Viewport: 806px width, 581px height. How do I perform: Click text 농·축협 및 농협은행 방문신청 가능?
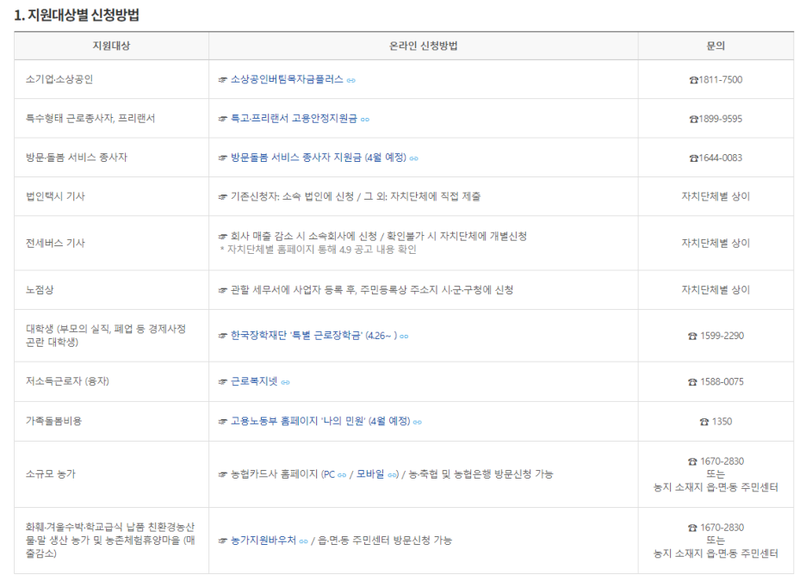481,473
